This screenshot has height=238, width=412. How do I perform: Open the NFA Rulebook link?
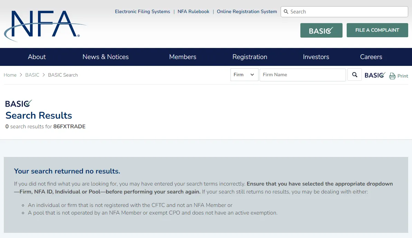194,11
